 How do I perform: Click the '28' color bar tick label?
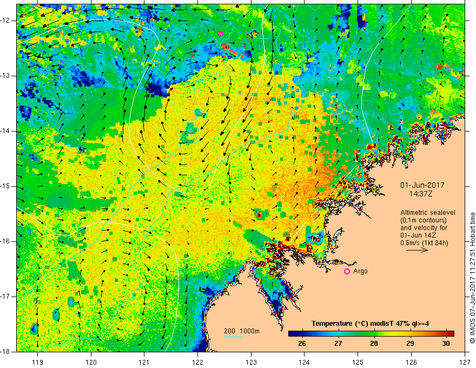click(x=374, y=344)
